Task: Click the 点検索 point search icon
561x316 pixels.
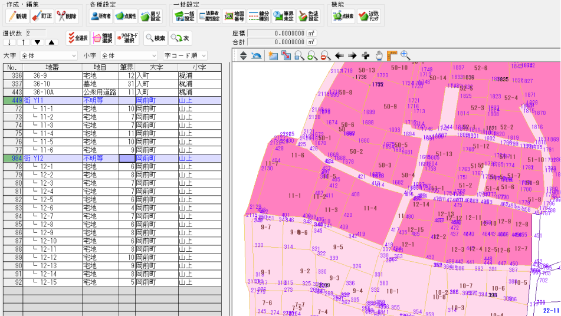Action: pos(343,17)
